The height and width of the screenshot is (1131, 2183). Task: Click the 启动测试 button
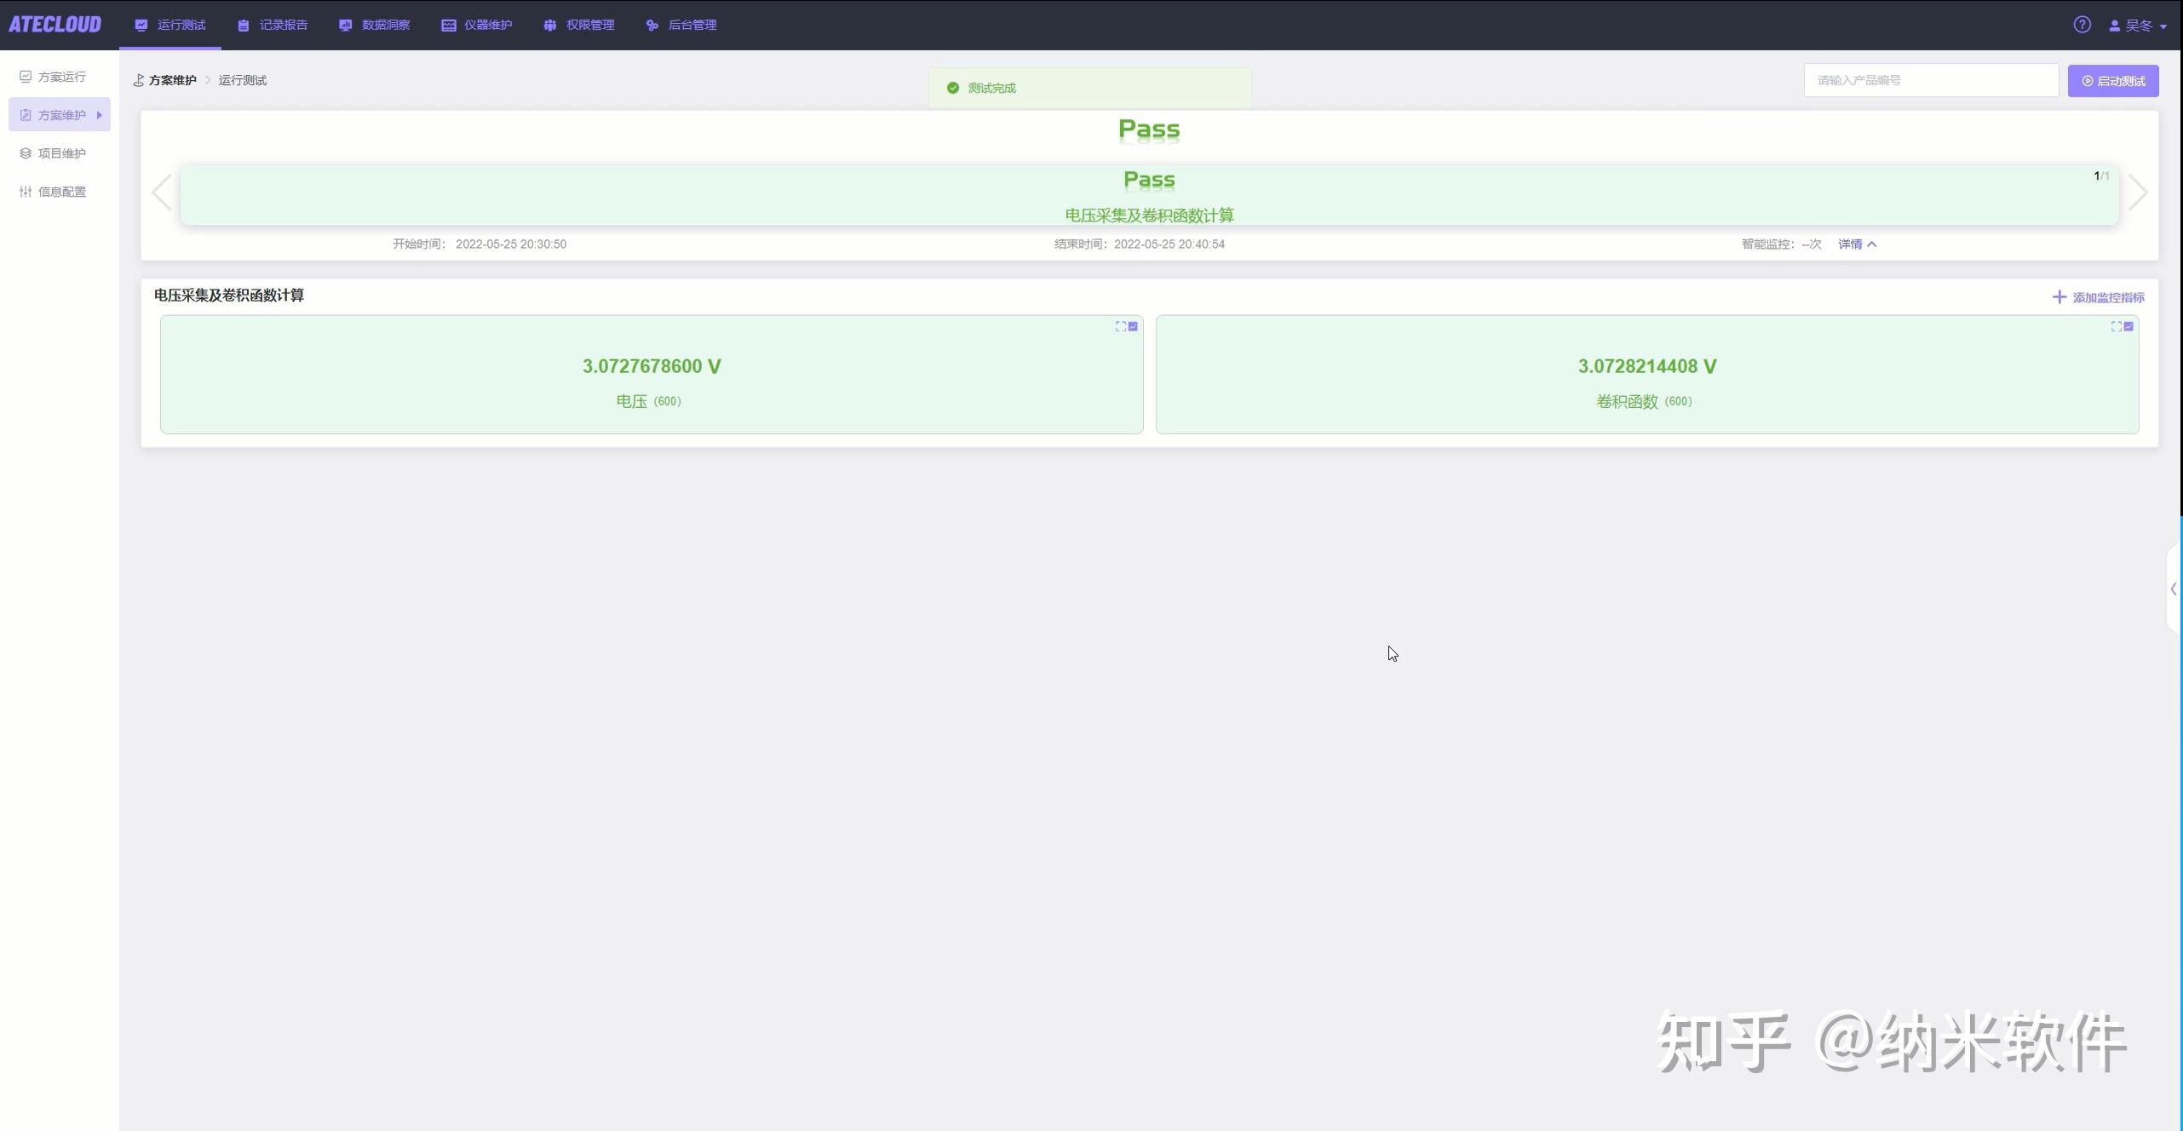coord(2112,81)
